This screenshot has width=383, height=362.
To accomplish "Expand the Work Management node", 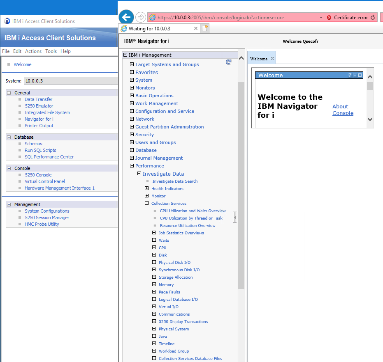I will click(x=132, y=103).
